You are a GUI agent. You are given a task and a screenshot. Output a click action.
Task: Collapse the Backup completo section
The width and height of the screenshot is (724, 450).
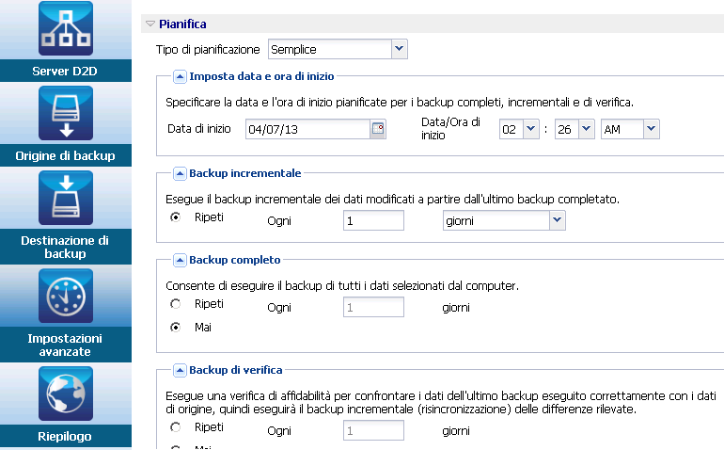(180, 260)
